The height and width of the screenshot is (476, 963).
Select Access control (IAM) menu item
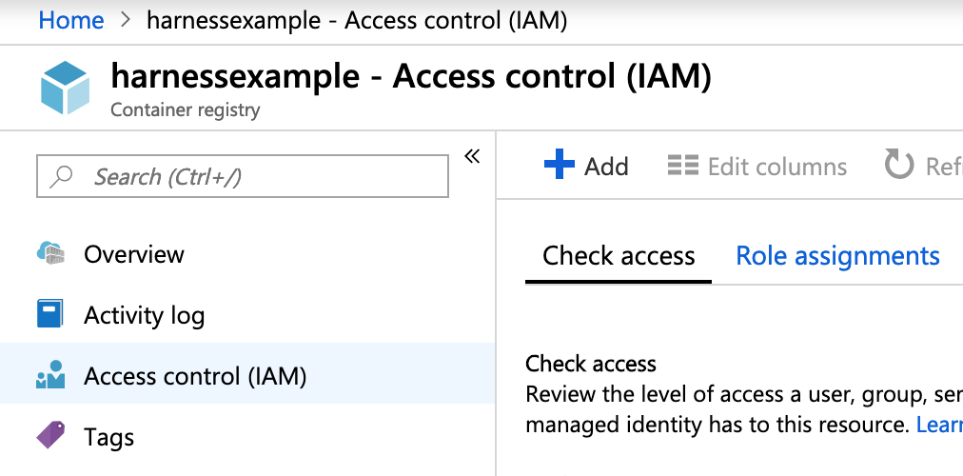(246, 373)
